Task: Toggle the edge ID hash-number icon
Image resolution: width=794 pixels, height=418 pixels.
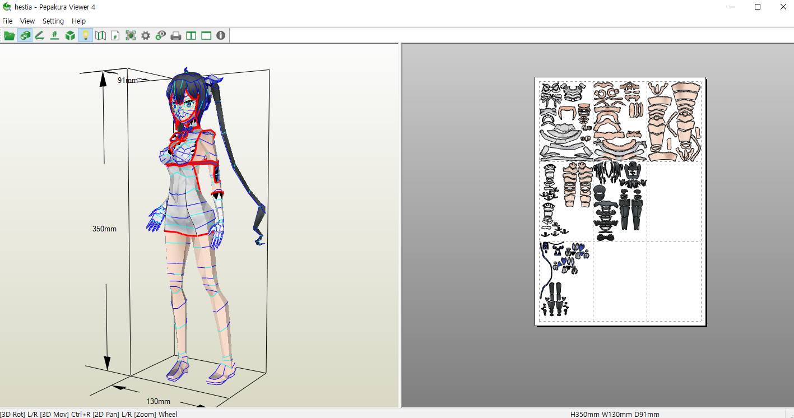Action: pos(55,36)
